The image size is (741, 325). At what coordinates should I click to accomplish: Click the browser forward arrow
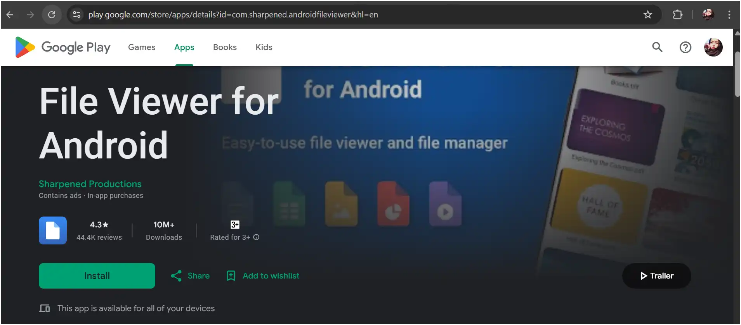pyautogui.click(x=30, y=15)
